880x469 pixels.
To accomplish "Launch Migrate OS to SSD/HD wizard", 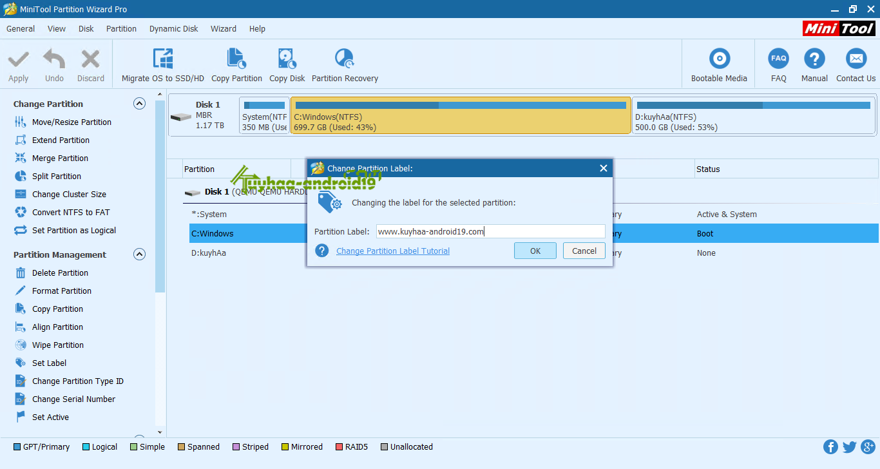I will [x=163, y=65].
